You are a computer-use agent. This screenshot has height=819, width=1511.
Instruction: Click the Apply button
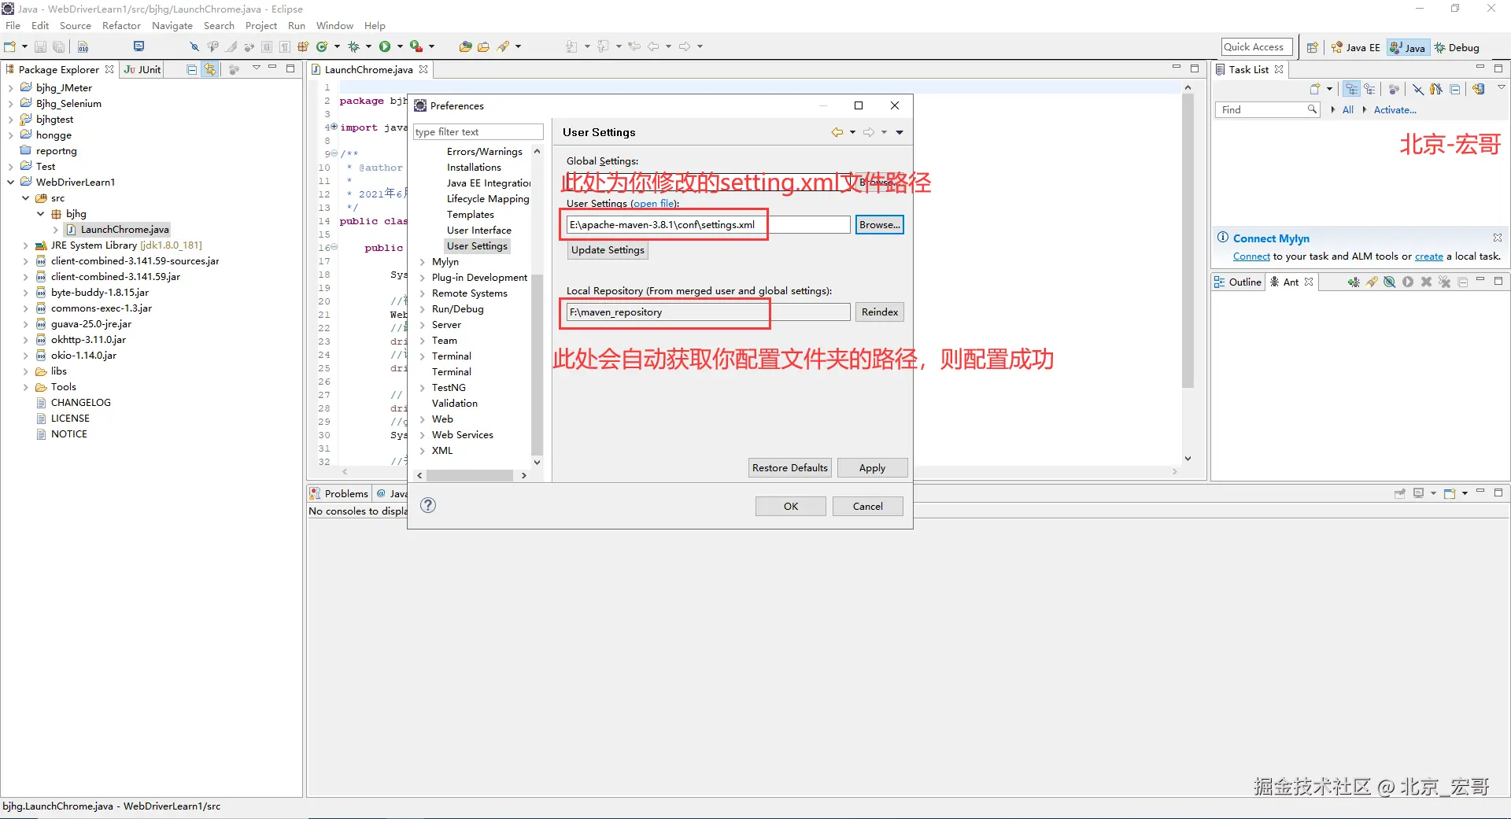(x=872, y=468)
